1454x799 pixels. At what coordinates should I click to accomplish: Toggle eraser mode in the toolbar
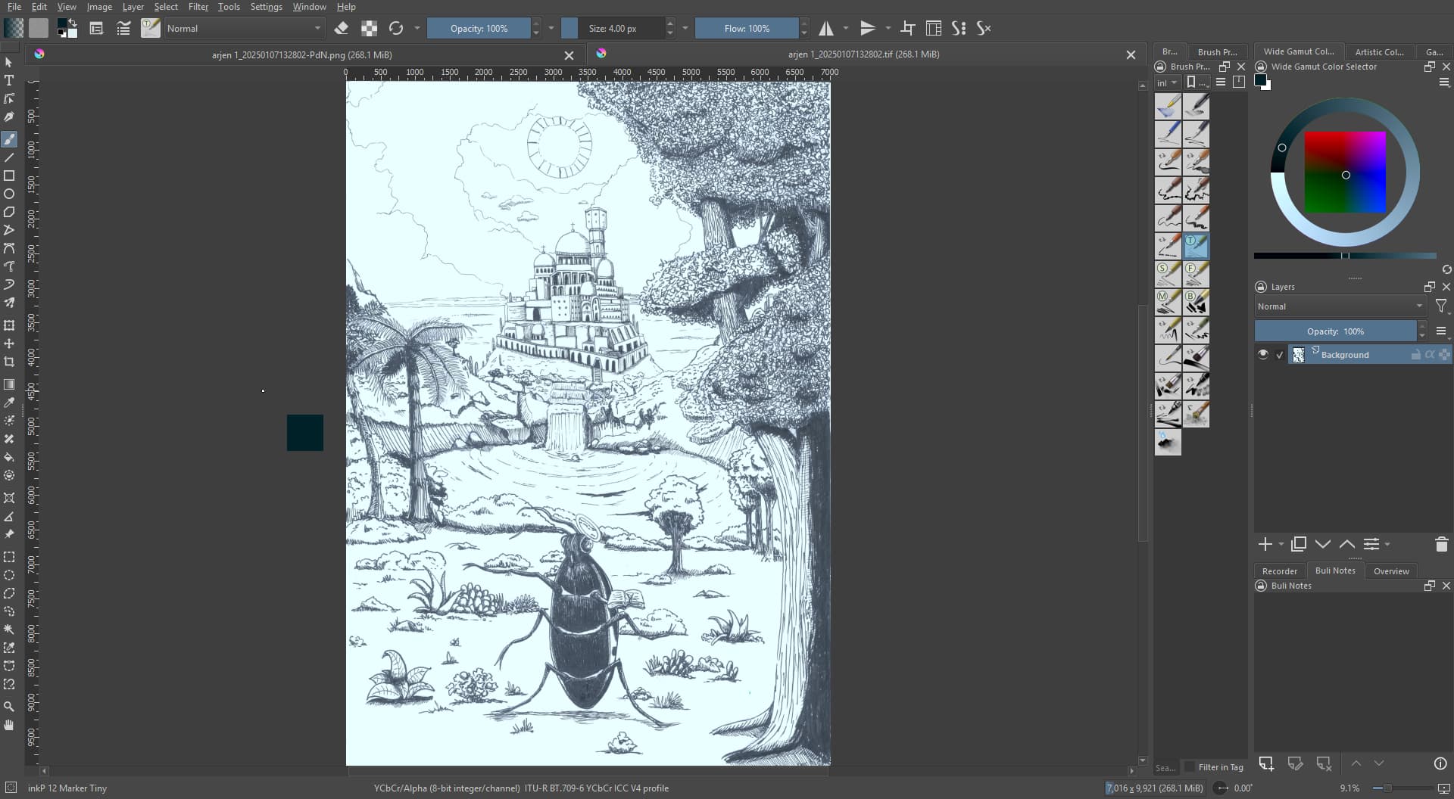tap(342, 29)
